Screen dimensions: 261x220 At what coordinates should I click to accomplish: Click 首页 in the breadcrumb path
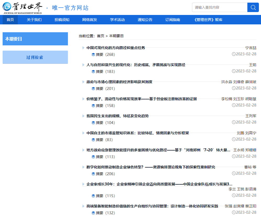(x=100, y=36)
